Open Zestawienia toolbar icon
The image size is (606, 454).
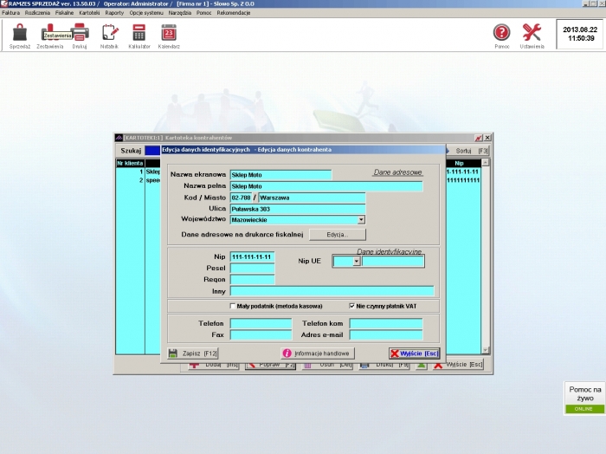[x=50, y=36]
